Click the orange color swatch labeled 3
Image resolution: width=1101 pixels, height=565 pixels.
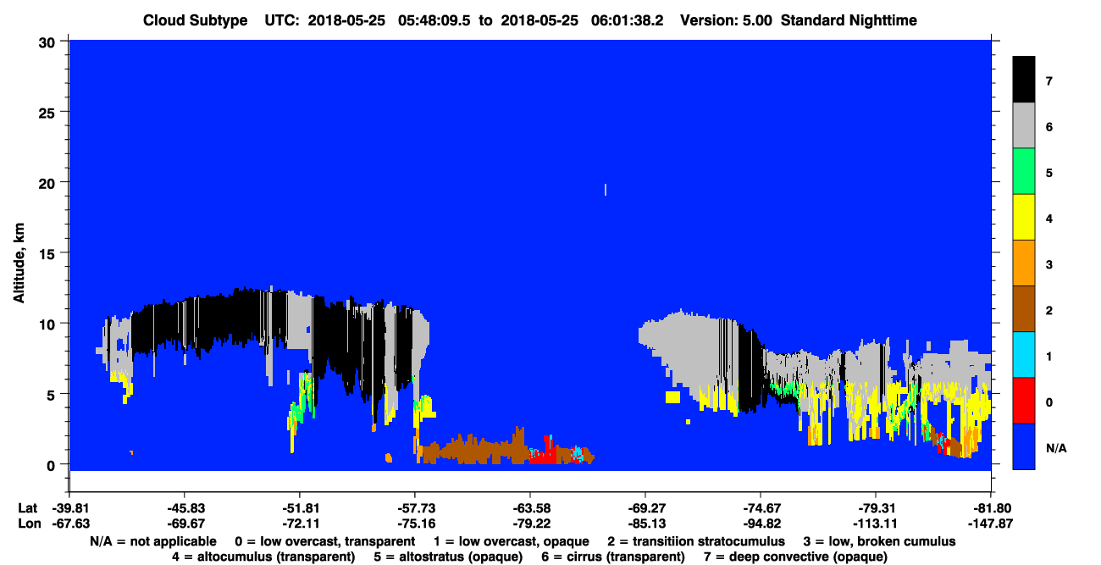[x=1024, y=263]
